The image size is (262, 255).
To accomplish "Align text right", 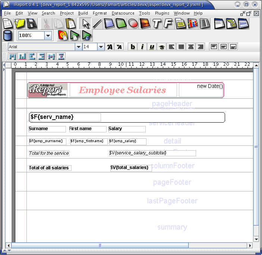I will coord(201,47).
